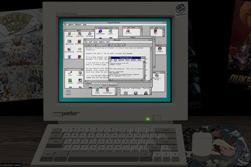Screen dimensions: 251x167
Task: Click Notepad vertical scrollbar
Action: tap(151, 63)
